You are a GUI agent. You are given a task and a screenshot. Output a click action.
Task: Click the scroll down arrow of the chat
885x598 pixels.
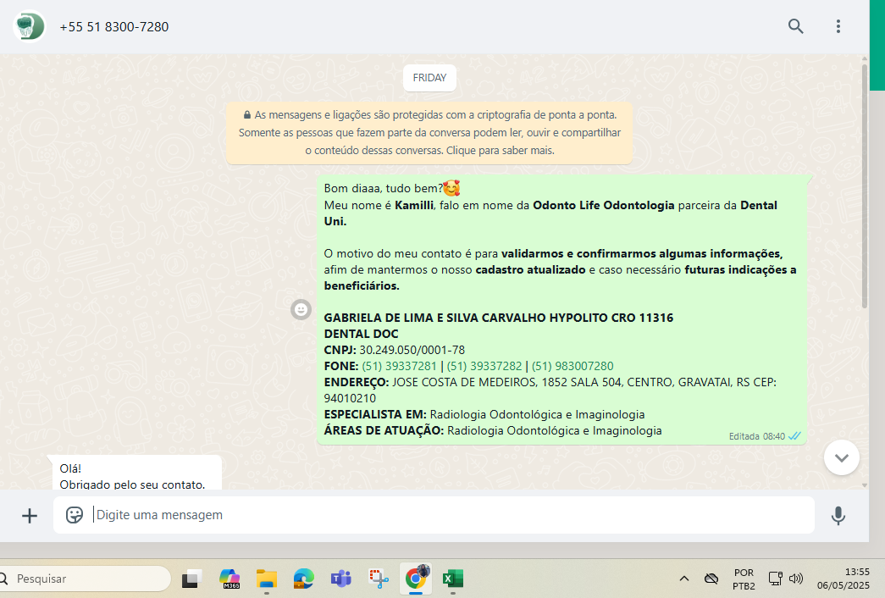864,485
